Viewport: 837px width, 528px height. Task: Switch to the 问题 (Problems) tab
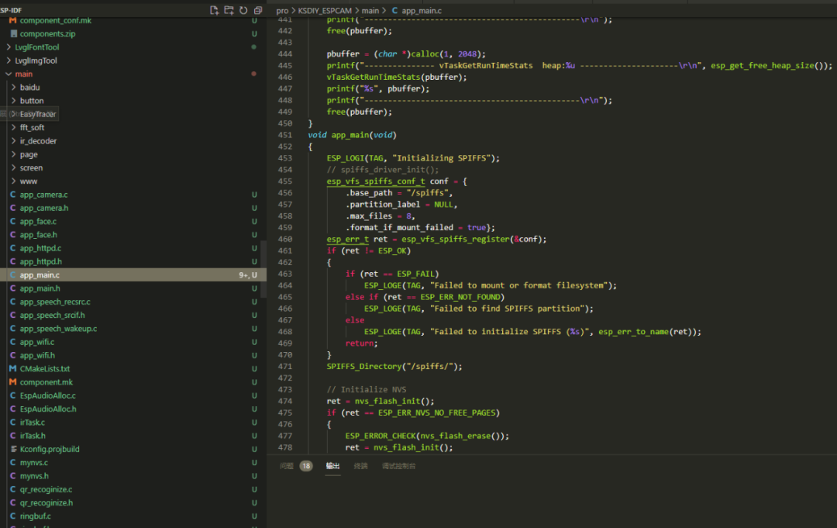coord(287,466)
